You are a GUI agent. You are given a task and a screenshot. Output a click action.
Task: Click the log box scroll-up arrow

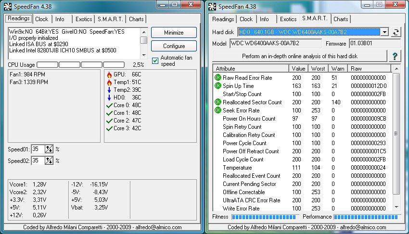[144, 32]
